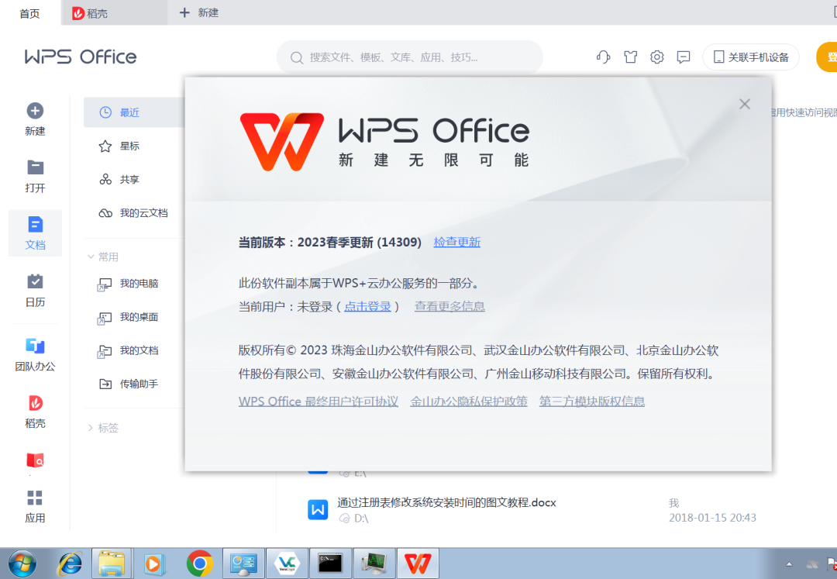Open the control panel taskbar icon

(243, 563)
